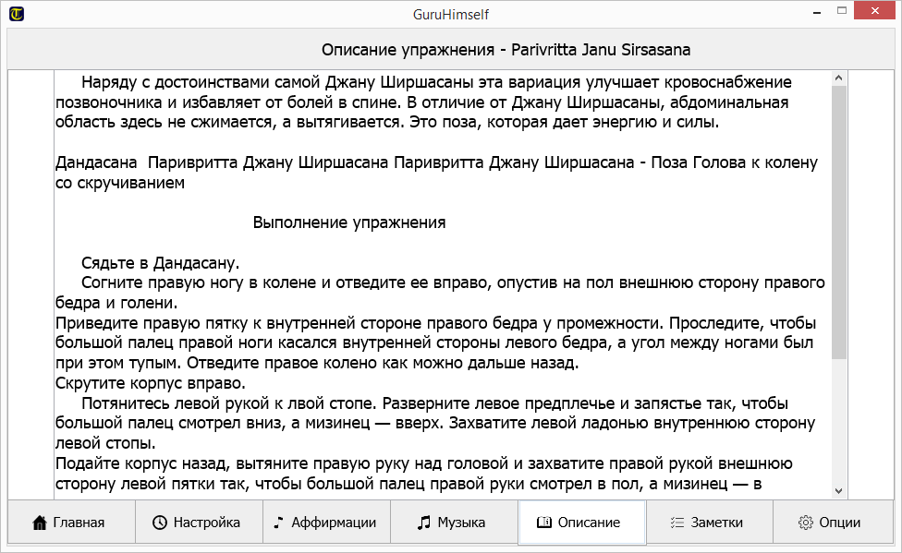Image resolution: width=902 pixels, height=553 pixels.
Task: Click the clock icon on Настройка tab
Action: [x=160, y=523]
